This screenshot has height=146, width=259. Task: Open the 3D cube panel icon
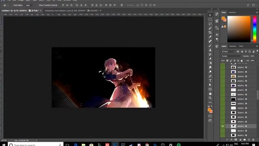(217, 46)
